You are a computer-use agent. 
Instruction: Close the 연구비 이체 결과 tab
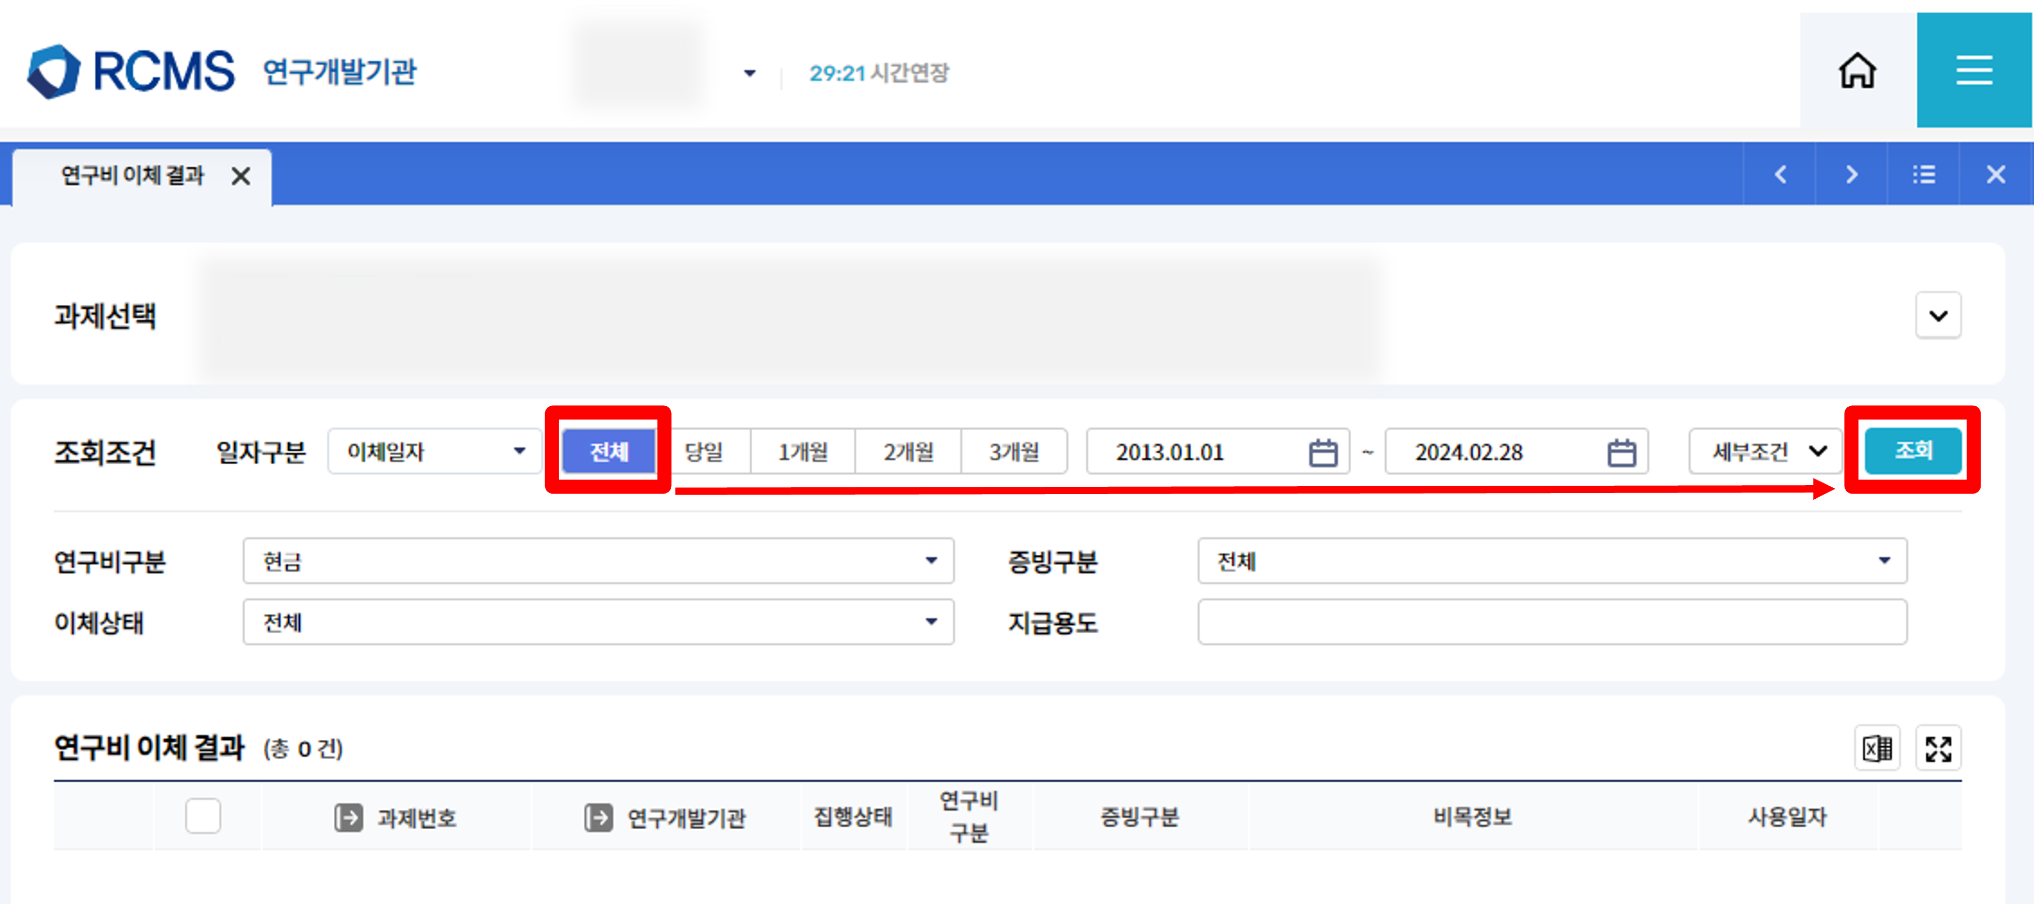point(241,176)
